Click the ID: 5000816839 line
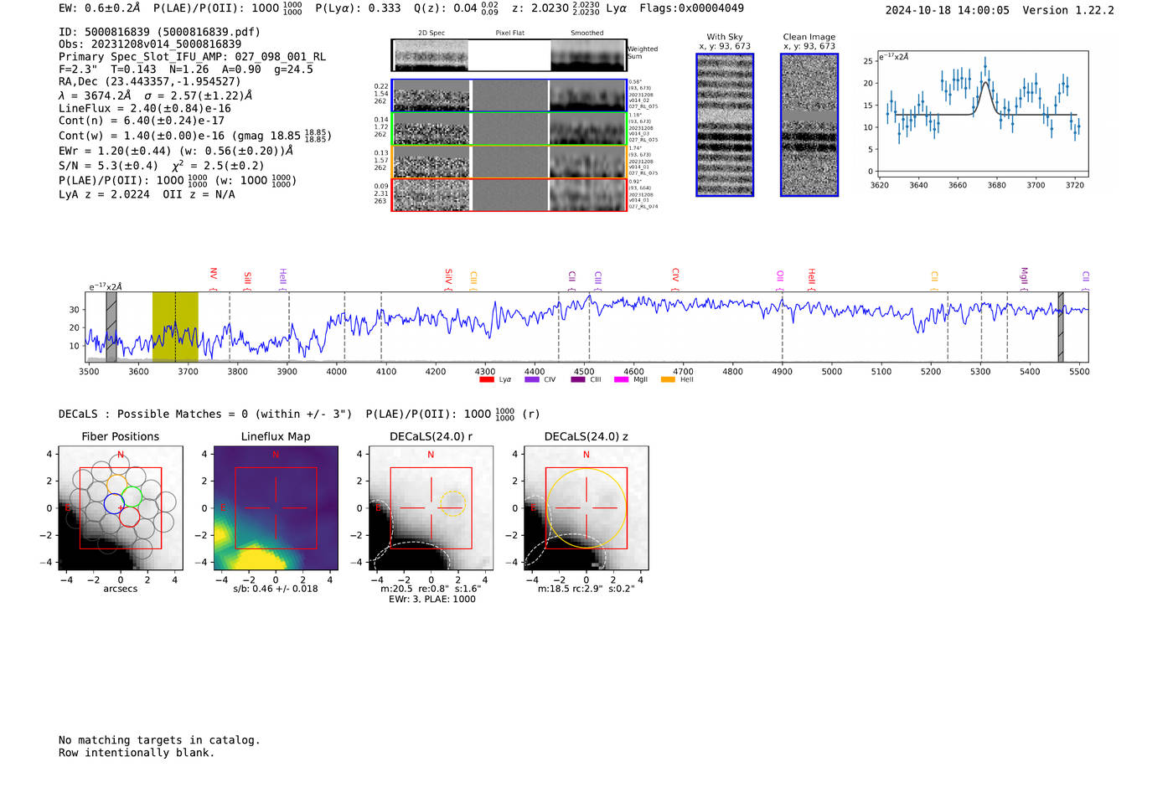Viewport: 1173px width, 798px height. click(x=159, y=32)
